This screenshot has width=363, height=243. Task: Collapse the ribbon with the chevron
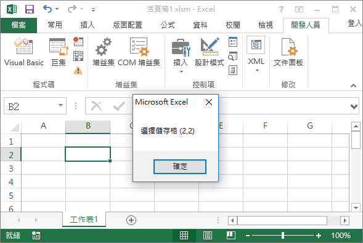353,86
